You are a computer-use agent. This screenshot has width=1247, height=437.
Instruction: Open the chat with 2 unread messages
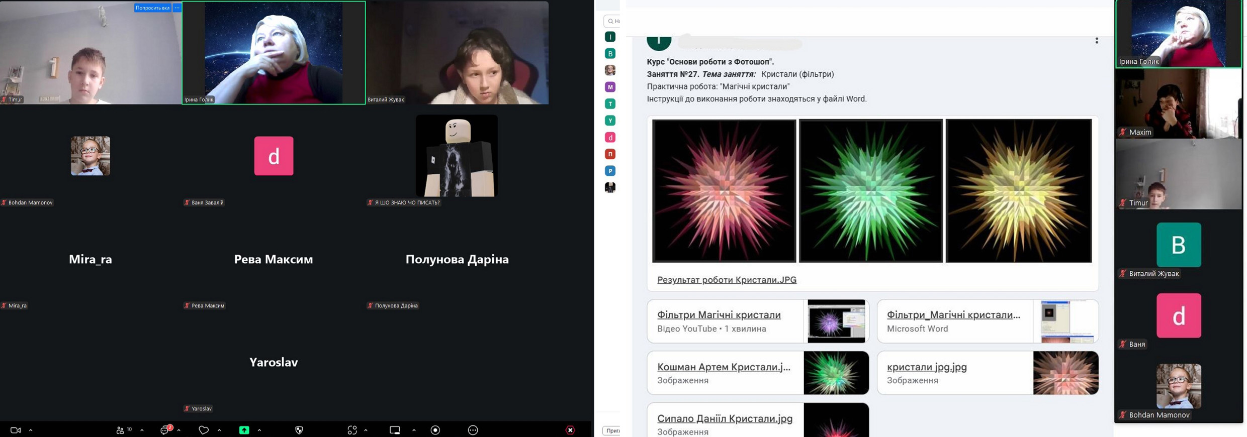pos(165,430)
